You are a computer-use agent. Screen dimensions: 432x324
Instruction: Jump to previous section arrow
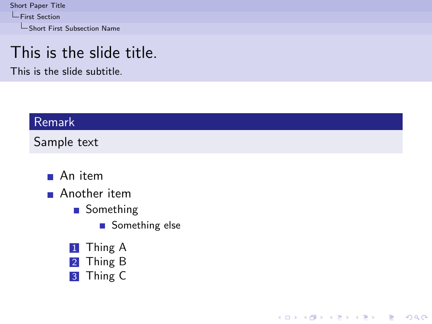pos(357,318)
